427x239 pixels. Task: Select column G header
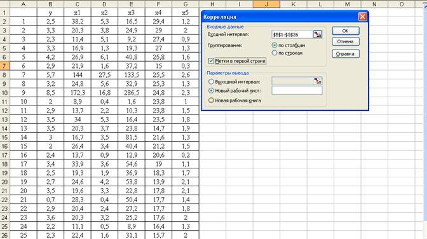[186, 4]
